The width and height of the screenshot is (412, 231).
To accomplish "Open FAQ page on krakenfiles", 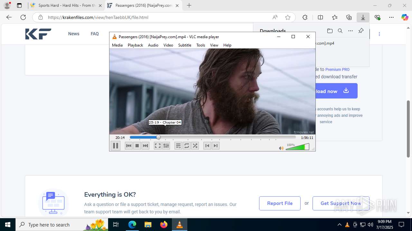I will coord(95,34).
